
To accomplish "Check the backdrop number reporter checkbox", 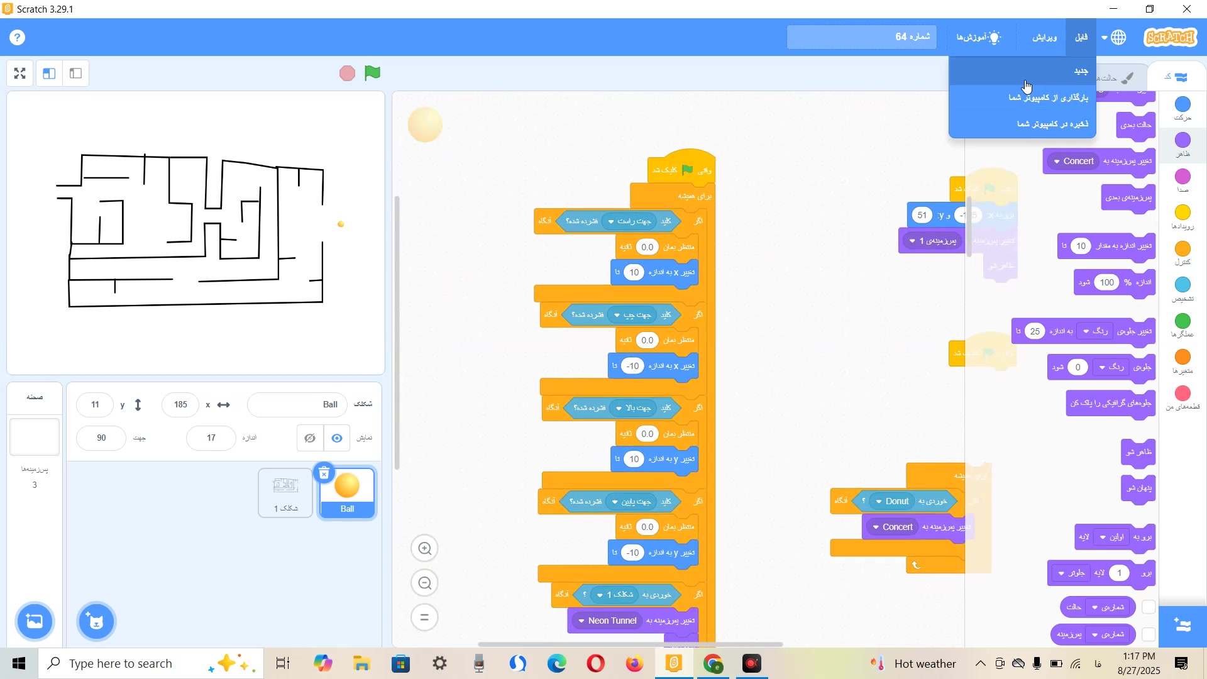I will click(x=1149, y=635).
